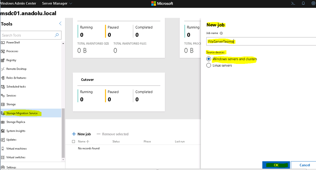Open Virtual machines tool
The image size is (316, 170).
[x=16, y=149]
